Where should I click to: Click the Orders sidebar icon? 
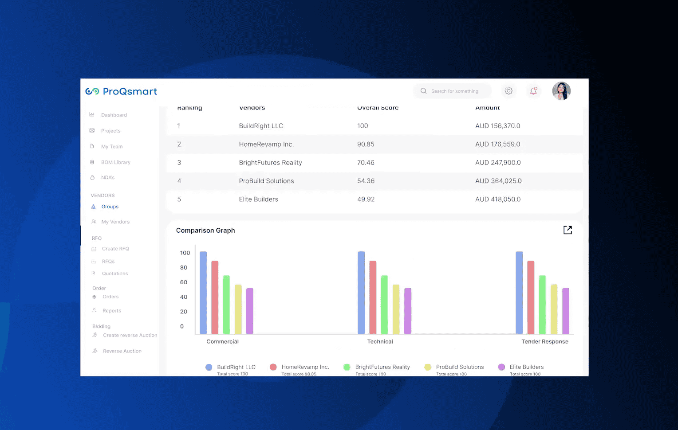point(94,297)
